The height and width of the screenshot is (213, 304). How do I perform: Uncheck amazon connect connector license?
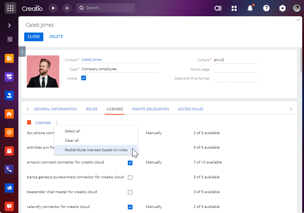(x=130, y=163)
